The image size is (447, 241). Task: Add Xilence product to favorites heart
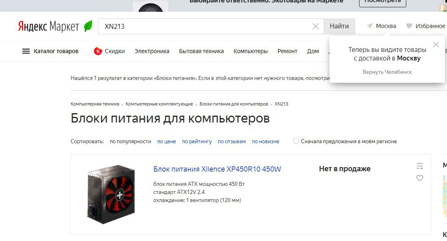(420, 178)
